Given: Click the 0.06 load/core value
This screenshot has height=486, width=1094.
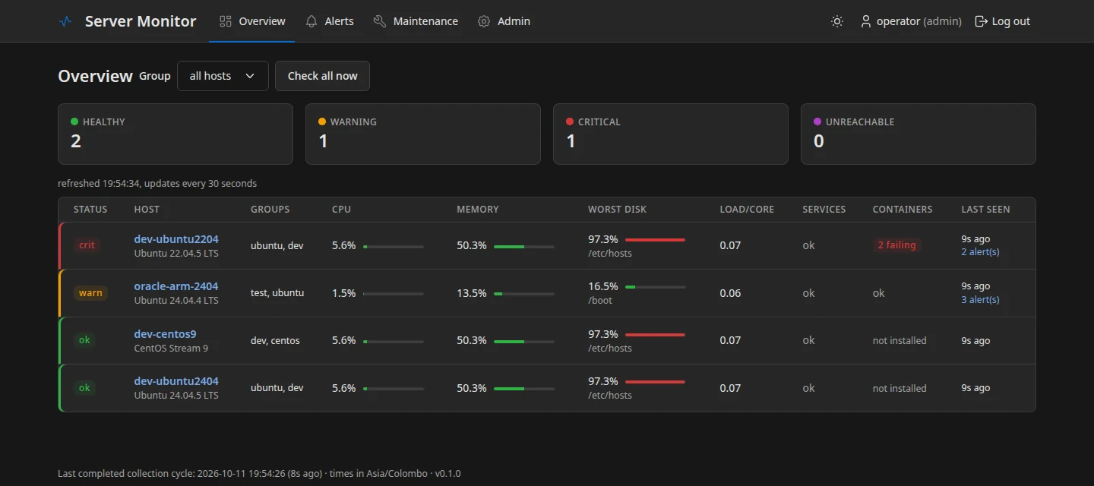Looking at the screenshot, I should [730, 293].
